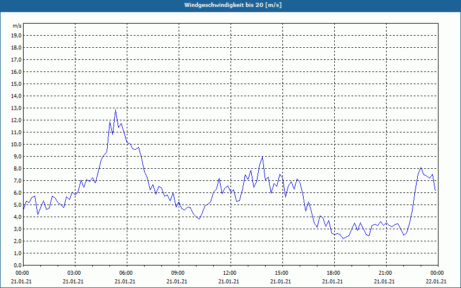This screenshot has width=461, height=288.
Task: Pick the '14,0' y-axis tick label
Action: click(16, 96)
